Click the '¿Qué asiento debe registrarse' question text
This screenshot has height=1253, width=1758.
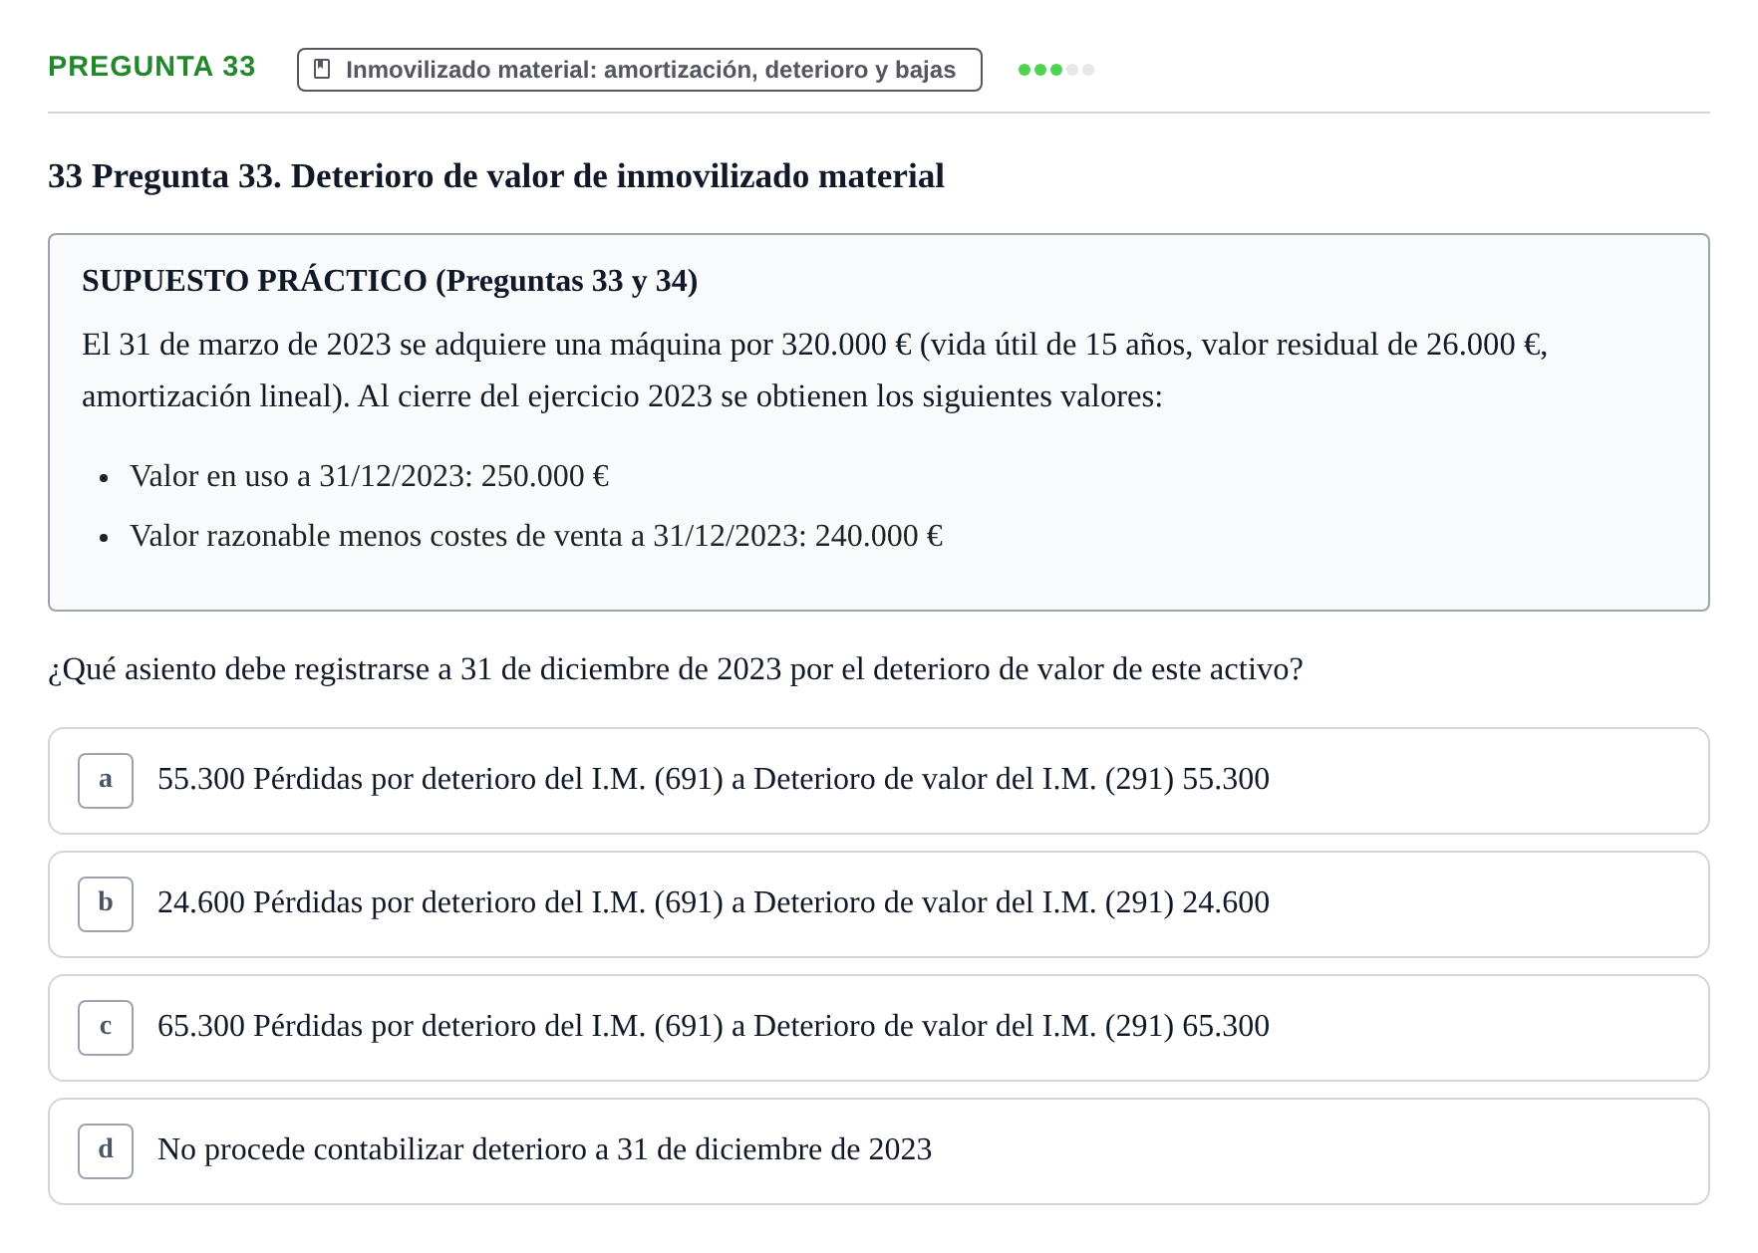click(x=676, y=669)
